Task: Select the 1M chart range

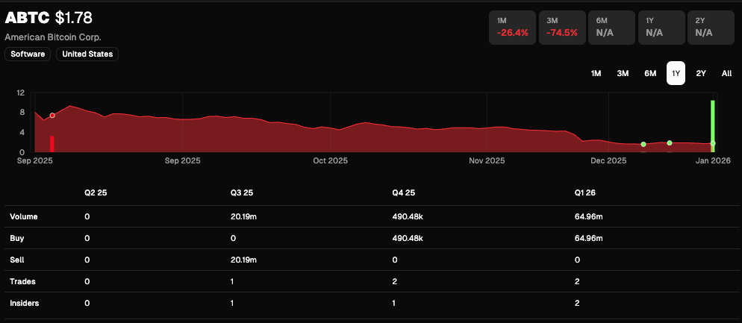Action: (596, 73)
